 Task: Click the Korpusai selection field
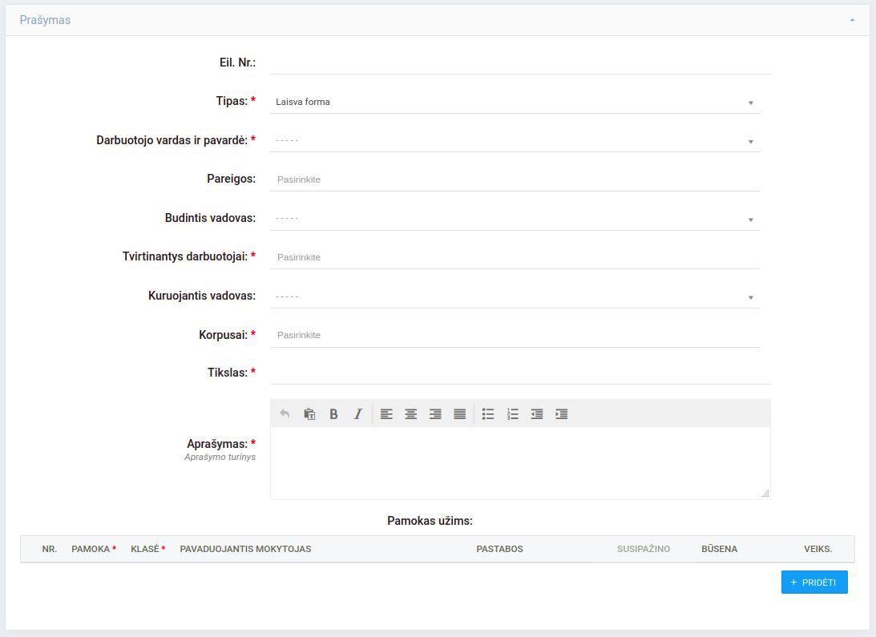click(x=515, y=335)
